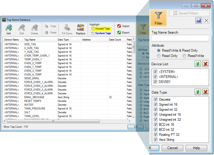
Task: Toggle Unsigned int 32 checkbox
Action: click(x=155, y=119)
